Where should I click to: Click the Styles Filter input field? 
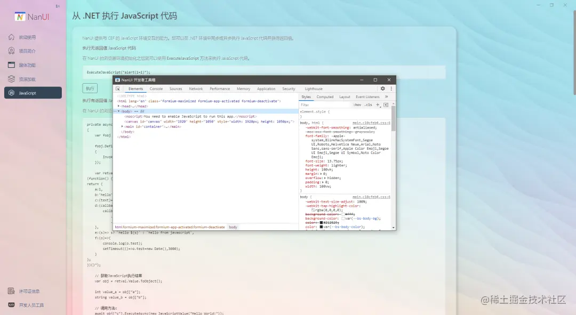click(325, 105)
